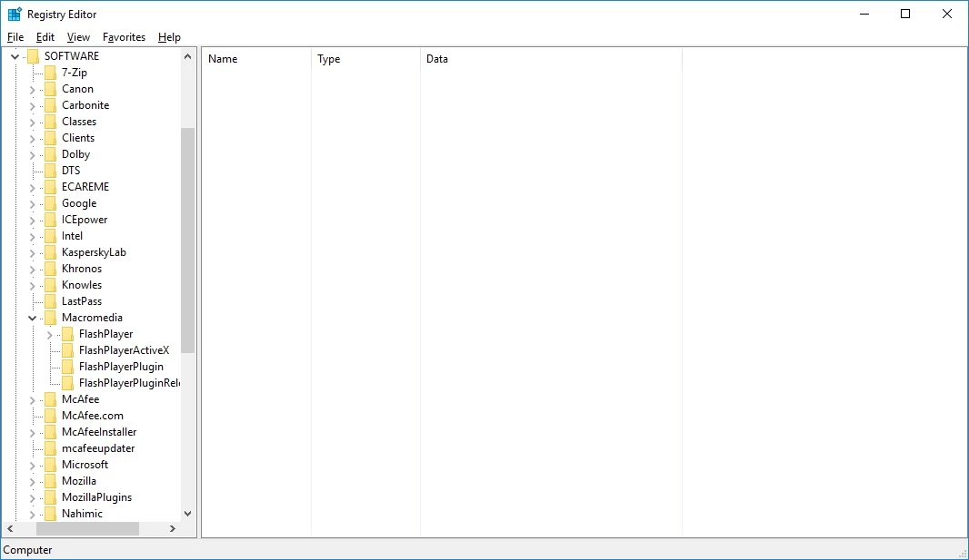
Task: Click the ICEpower folder icon
Action: click(51, 220)
